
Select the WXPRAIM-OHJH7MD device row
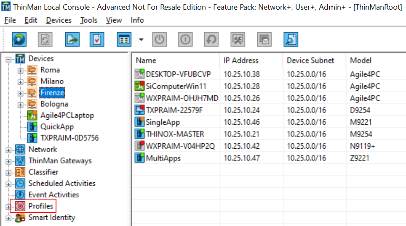click(x=269, y=98)
